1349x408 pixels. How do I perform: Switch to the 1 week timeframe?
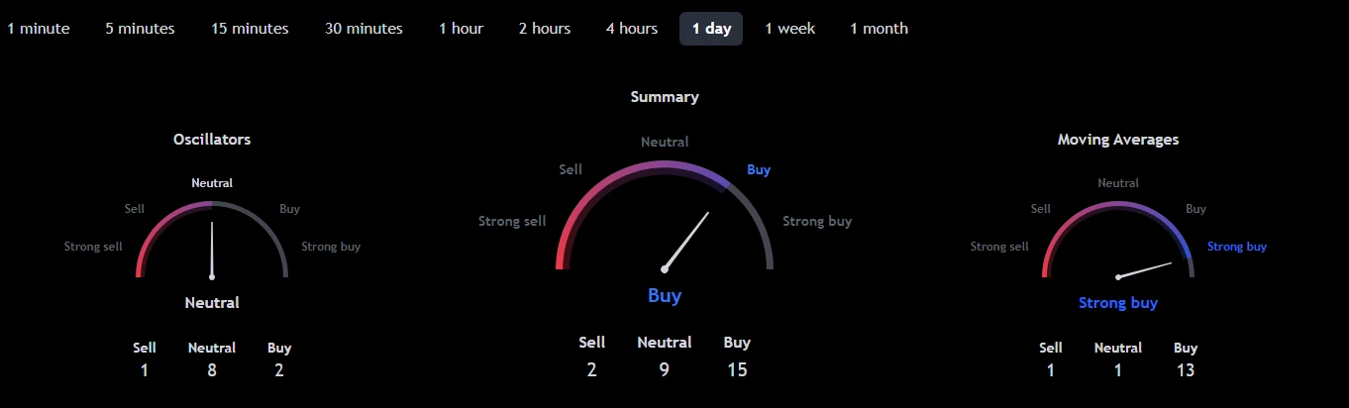tap(789, 29)
